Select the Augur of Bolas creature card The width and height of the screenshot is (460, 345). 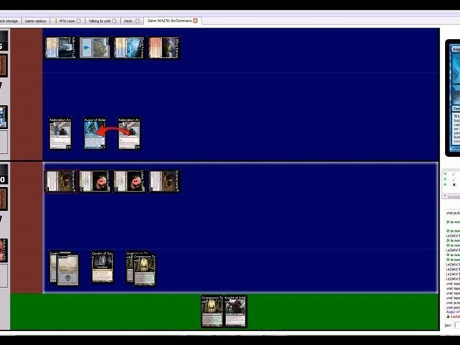coord(94,133)
